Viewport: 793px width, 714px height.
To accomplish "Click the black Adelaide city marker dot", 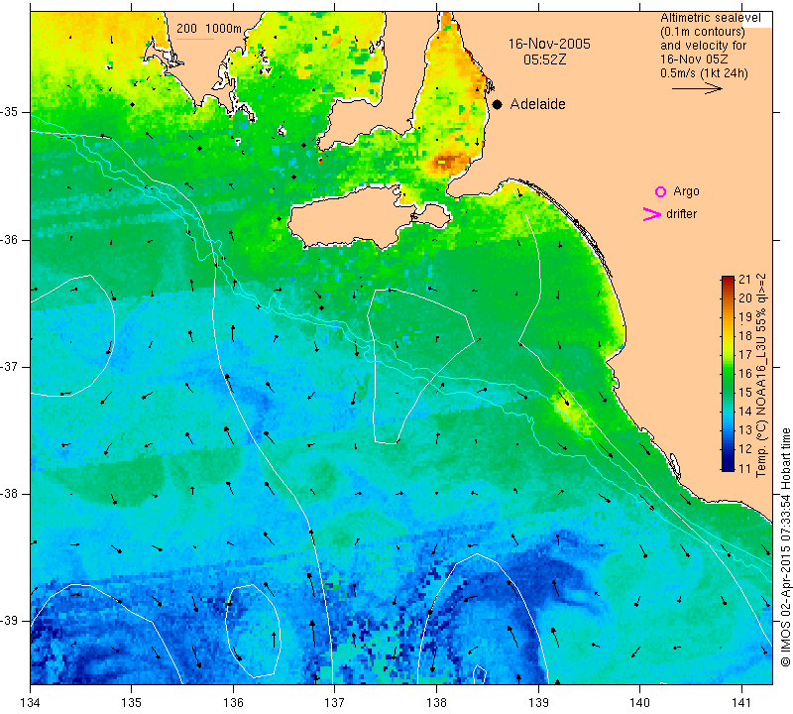I will 498,104.
